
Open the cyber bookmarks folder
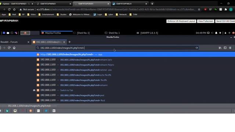tap(109, 15)
